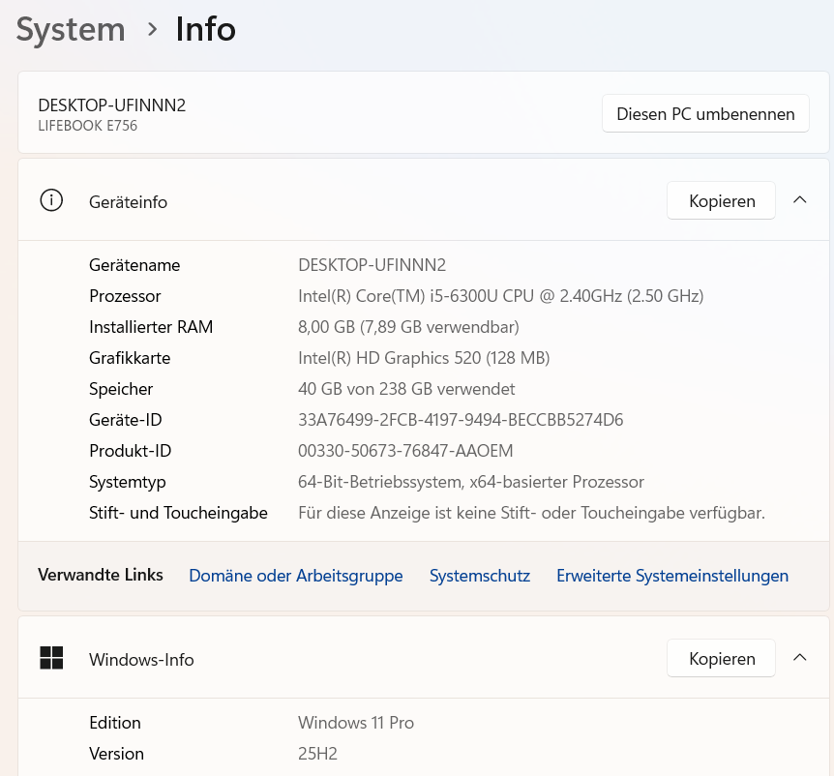Click the Windows-Info section header label

tap(141, 660)
